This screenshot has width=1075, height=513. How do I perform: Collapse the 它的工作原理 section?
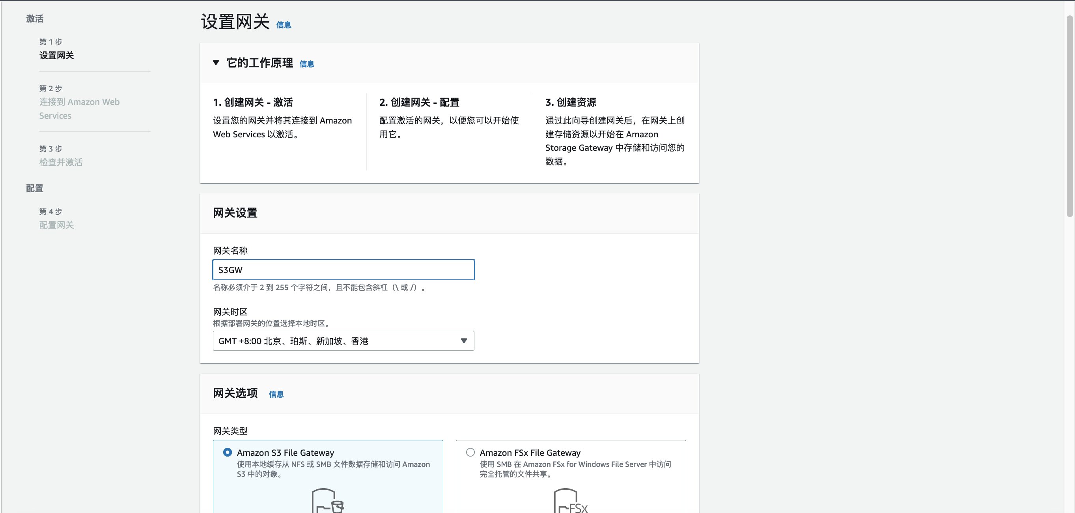216,63
